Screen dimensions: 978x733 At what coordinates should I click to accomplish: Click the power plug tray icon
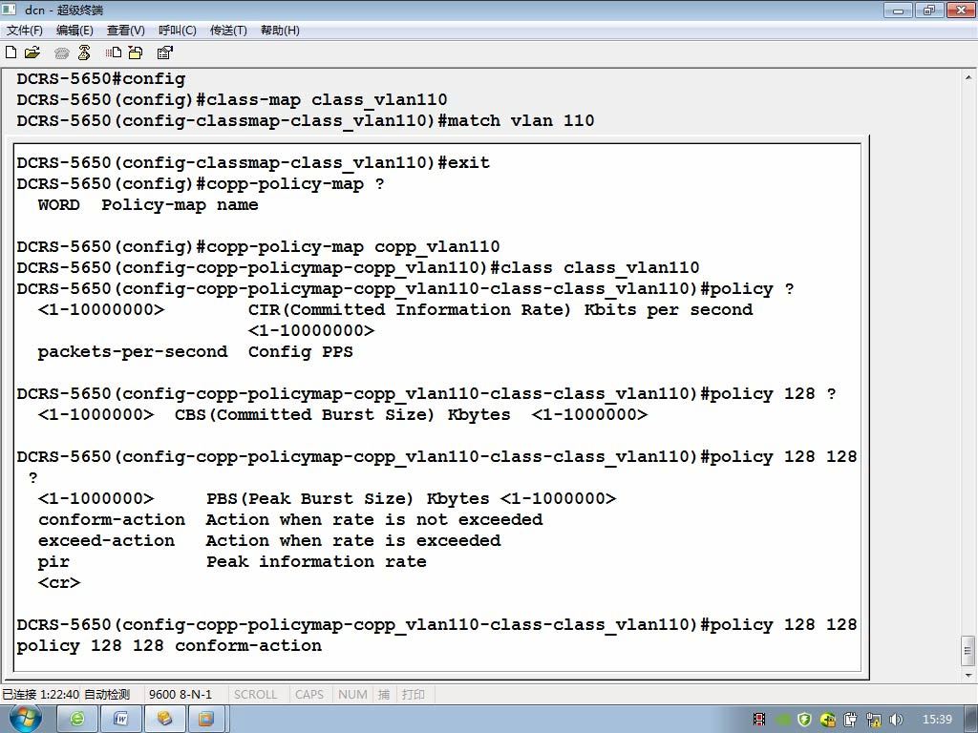[851, 720]
